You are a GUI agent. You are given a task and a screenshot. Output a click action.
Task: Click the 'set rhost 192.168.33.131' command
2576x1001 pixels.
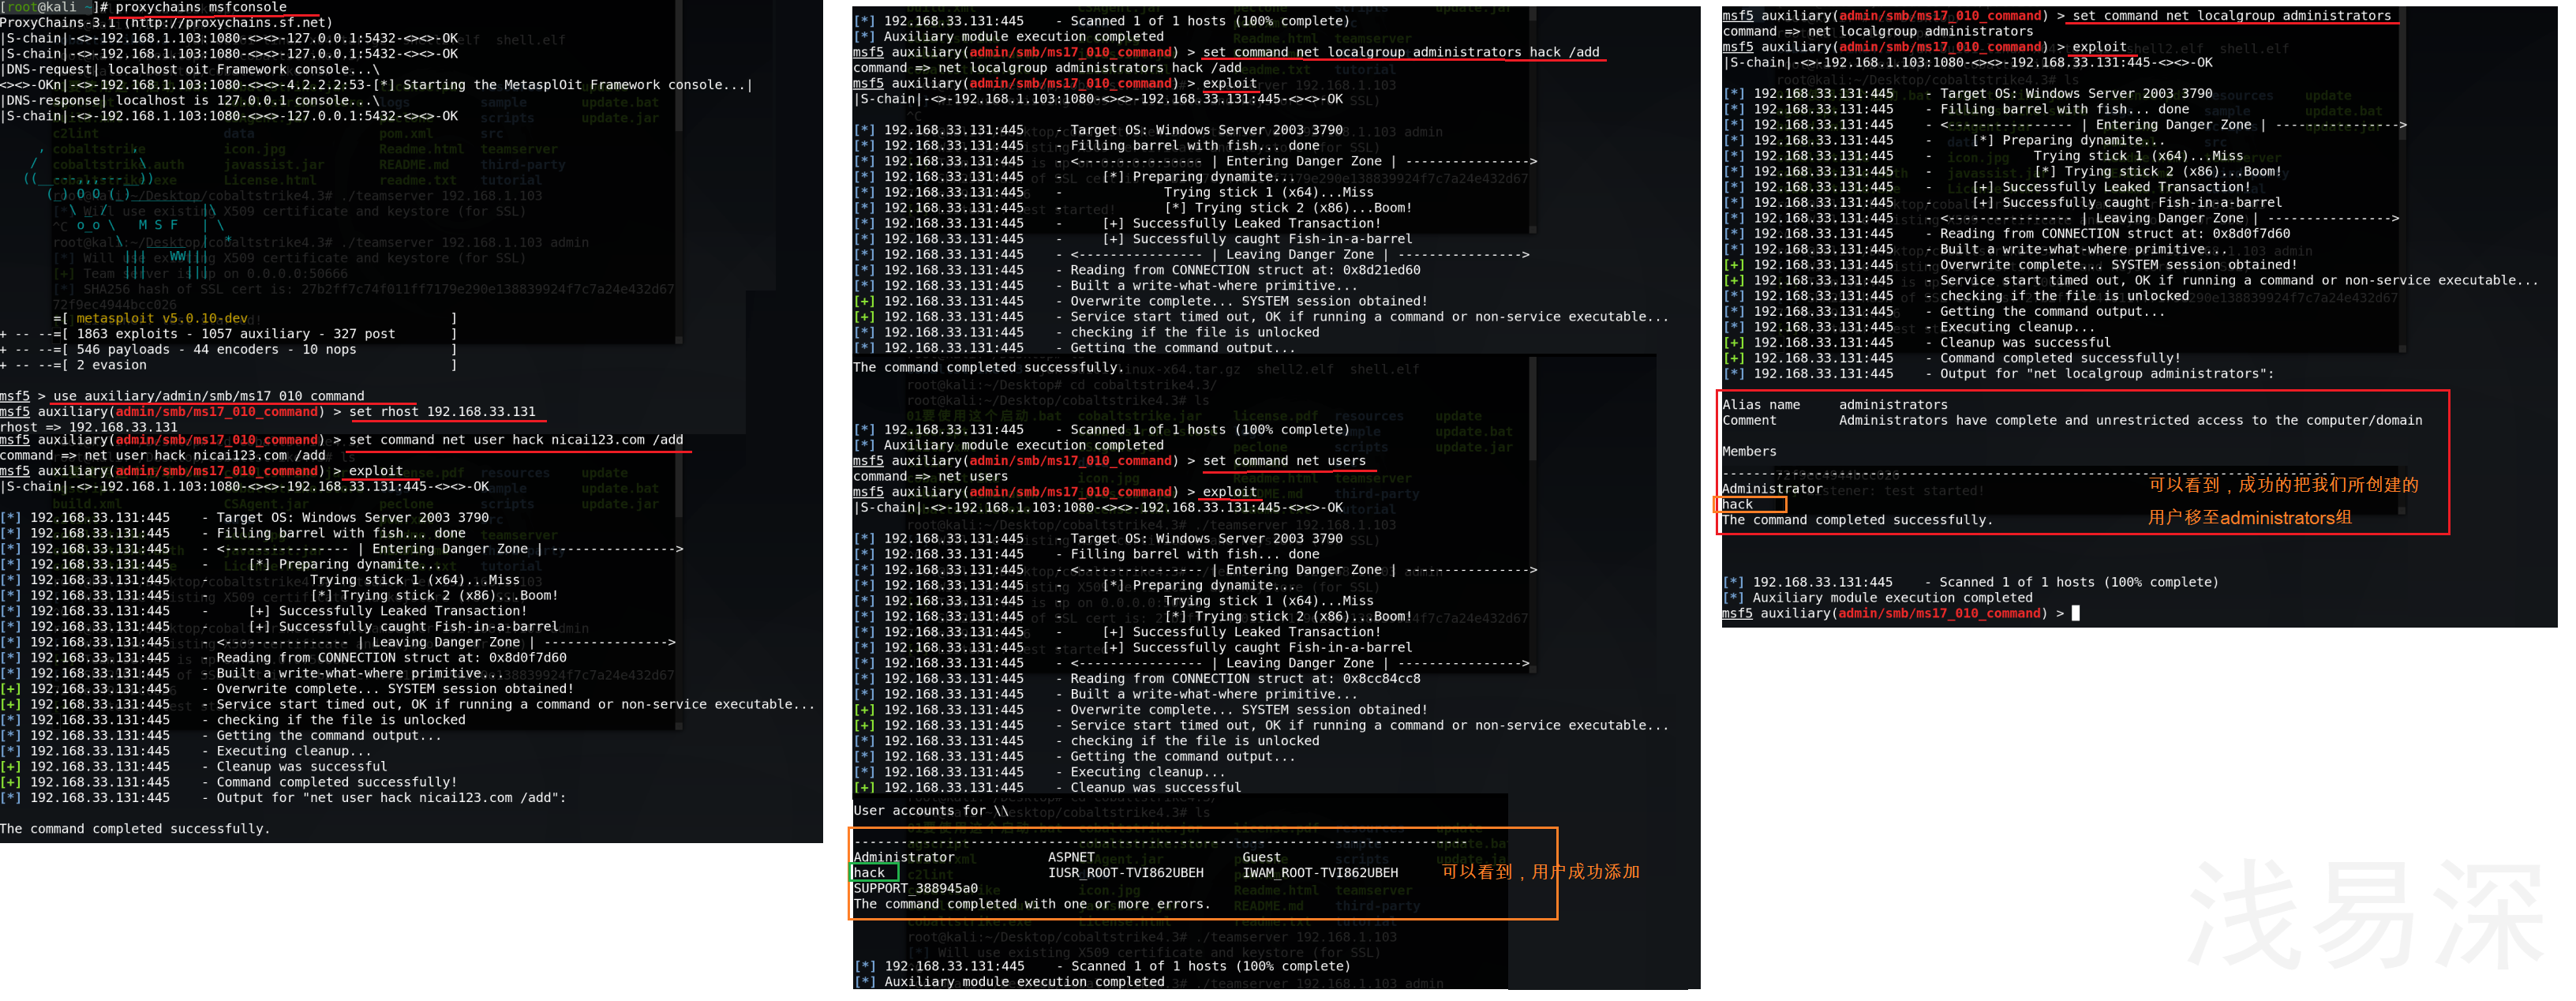[442, 412]
